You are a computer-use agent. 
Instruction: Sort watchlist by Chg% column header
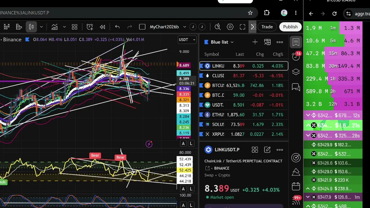point(278,54)
